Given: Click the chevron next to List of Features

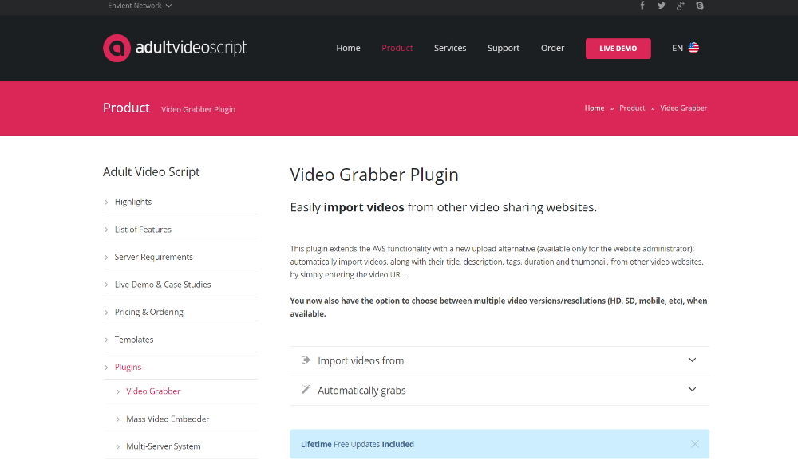Looking at the screenshot, I should click(106, 230).
